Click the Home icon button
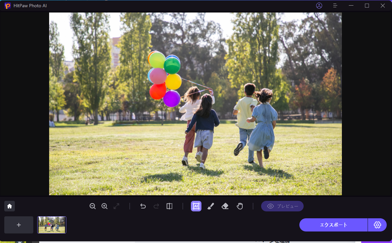The width and height of the screenshot is (392, 243). (x=10, y=206)
